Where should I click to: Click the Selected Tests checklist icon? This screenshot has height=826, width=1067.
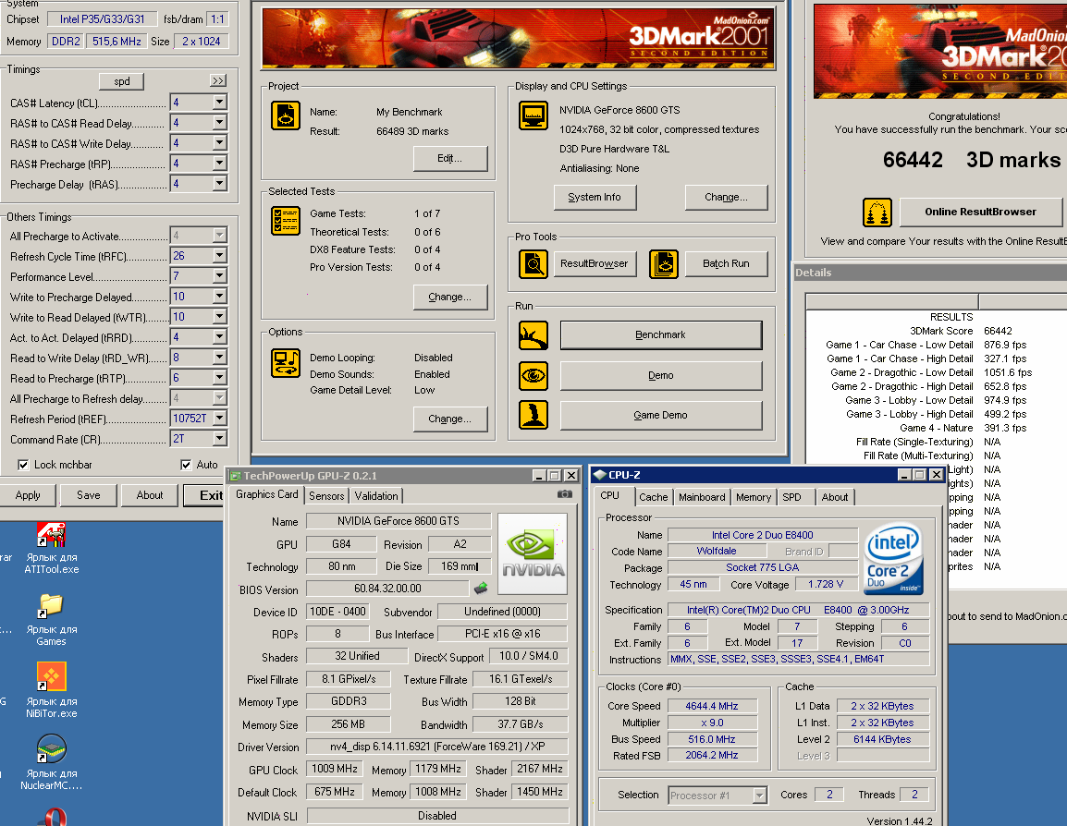[286, 221]
